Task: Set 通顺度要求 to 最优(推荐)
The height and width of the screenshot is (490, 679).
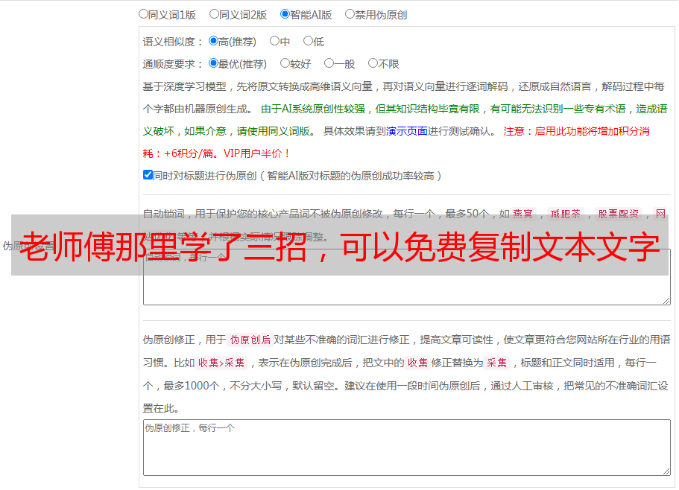Action: click(x=213, y=63)
